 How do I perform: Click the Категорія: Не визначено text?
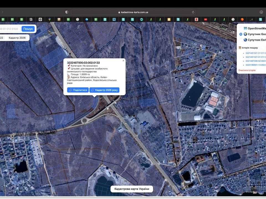pyautogui.click(x=84, y=66)
